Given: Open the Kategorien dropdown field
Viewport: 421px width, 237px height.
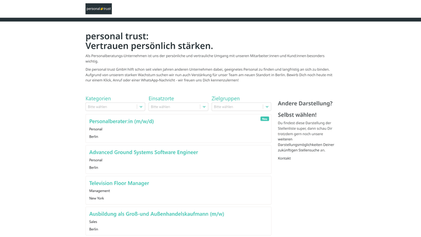Looking at the screenshot, I should tap(115, 107).
